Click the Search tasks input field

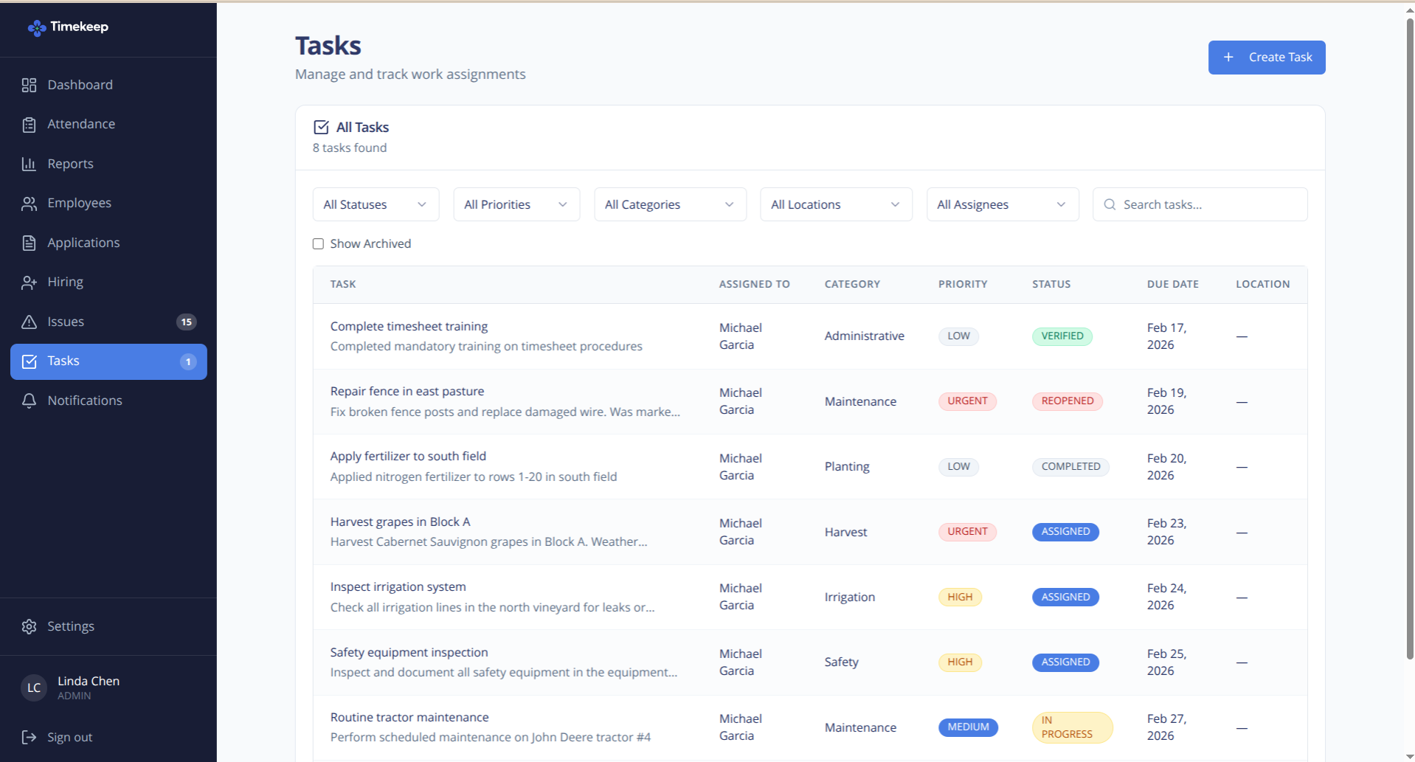1200,204
